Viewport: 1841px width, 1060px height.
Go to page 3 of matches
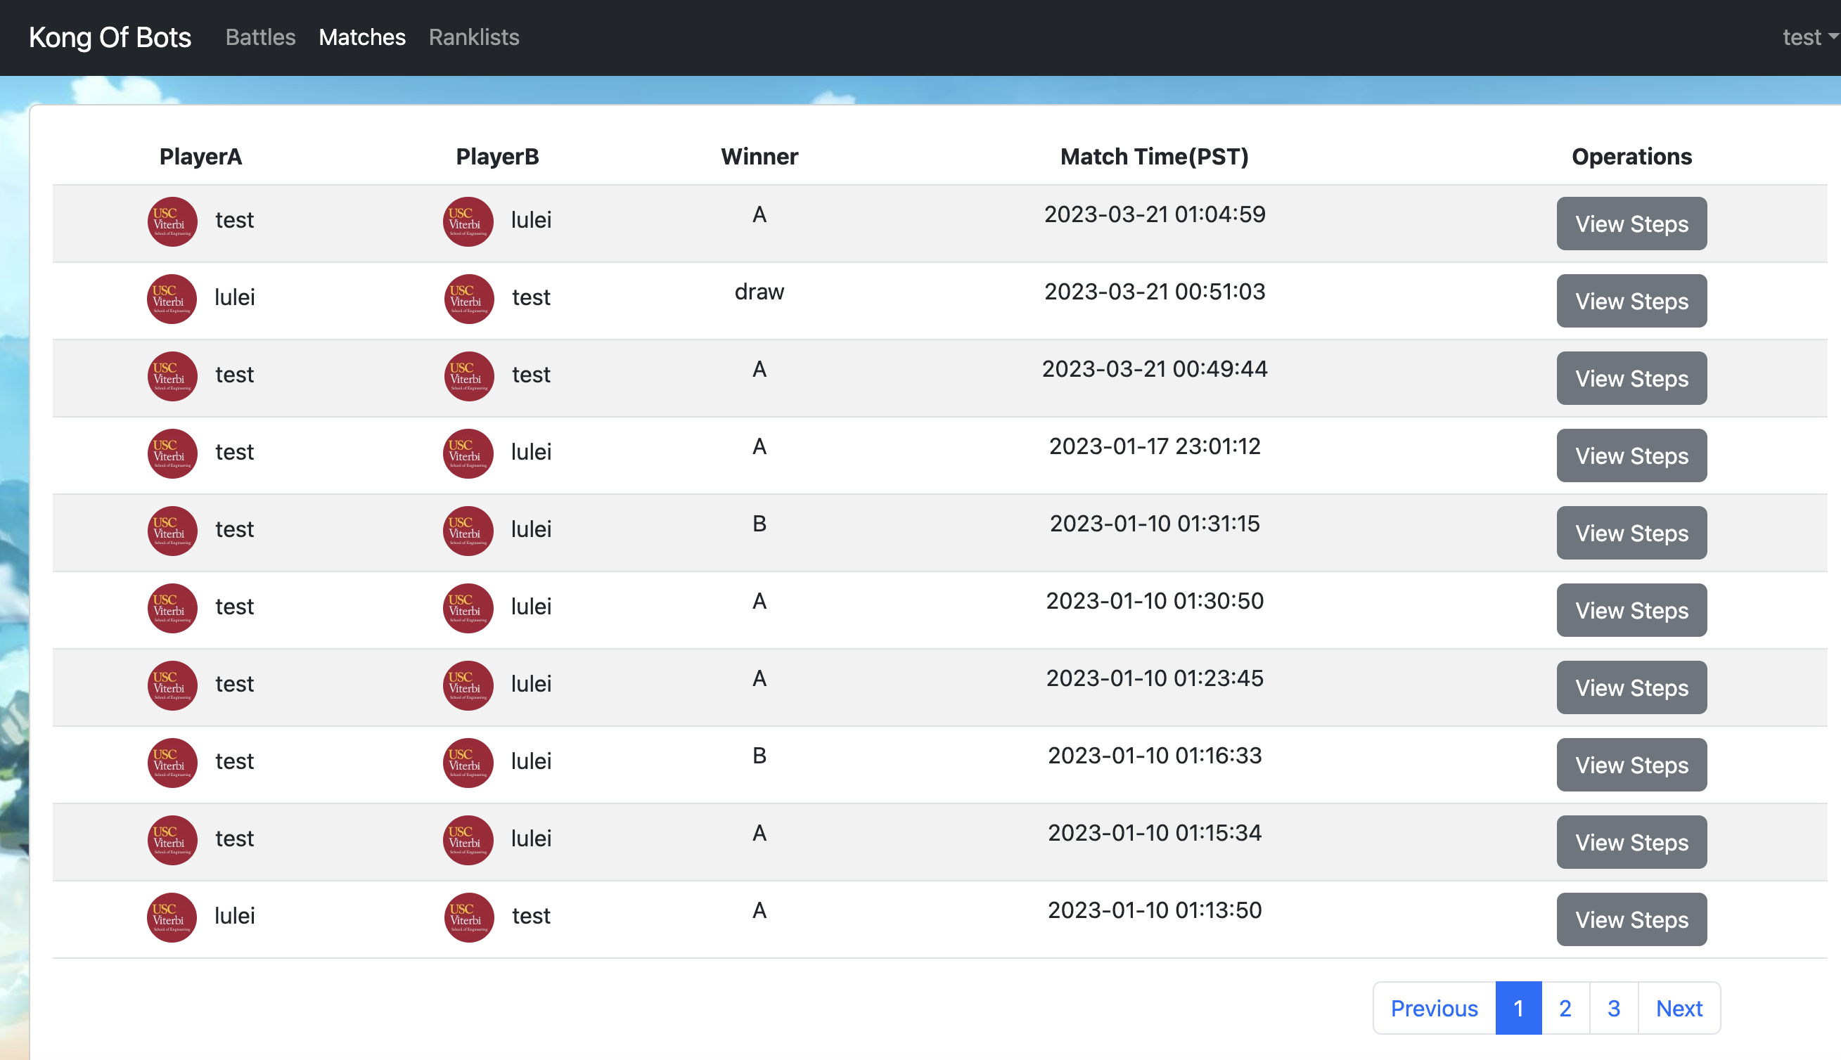point(1613,1008)
